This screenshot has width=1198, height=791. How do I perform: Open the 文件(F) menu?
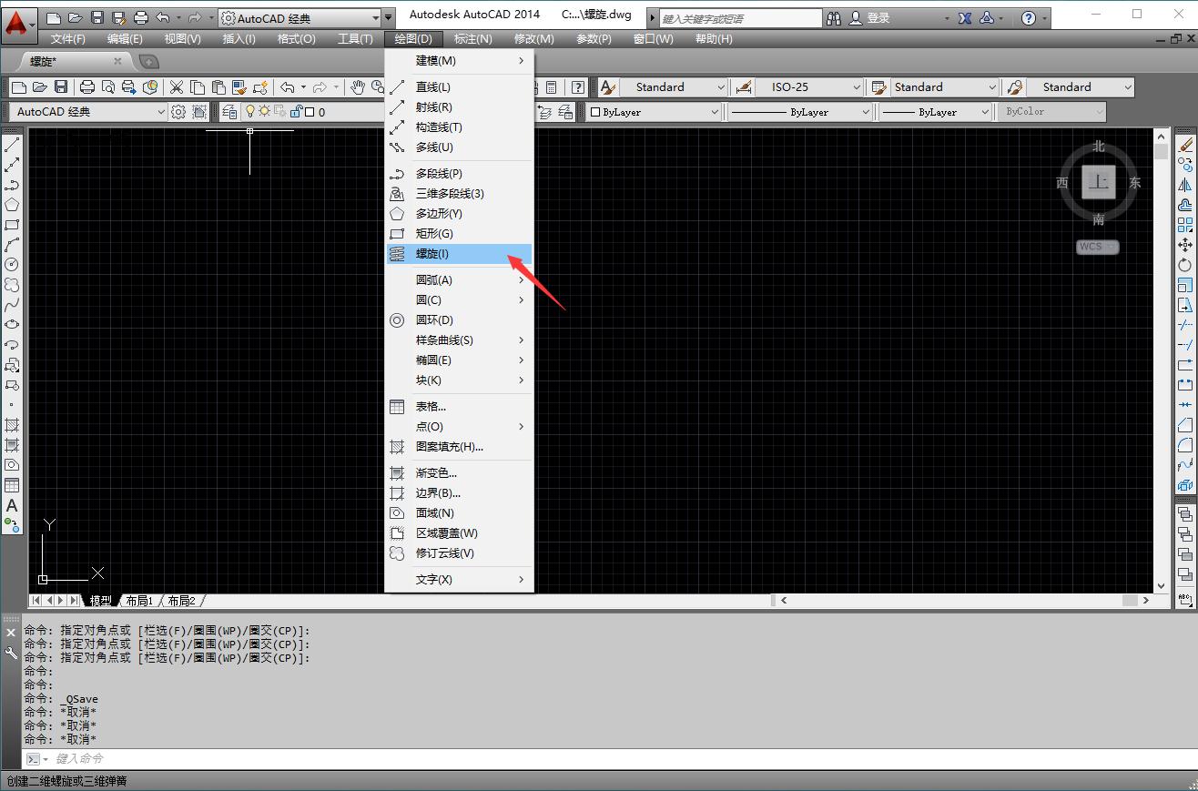tap(68, 38)
